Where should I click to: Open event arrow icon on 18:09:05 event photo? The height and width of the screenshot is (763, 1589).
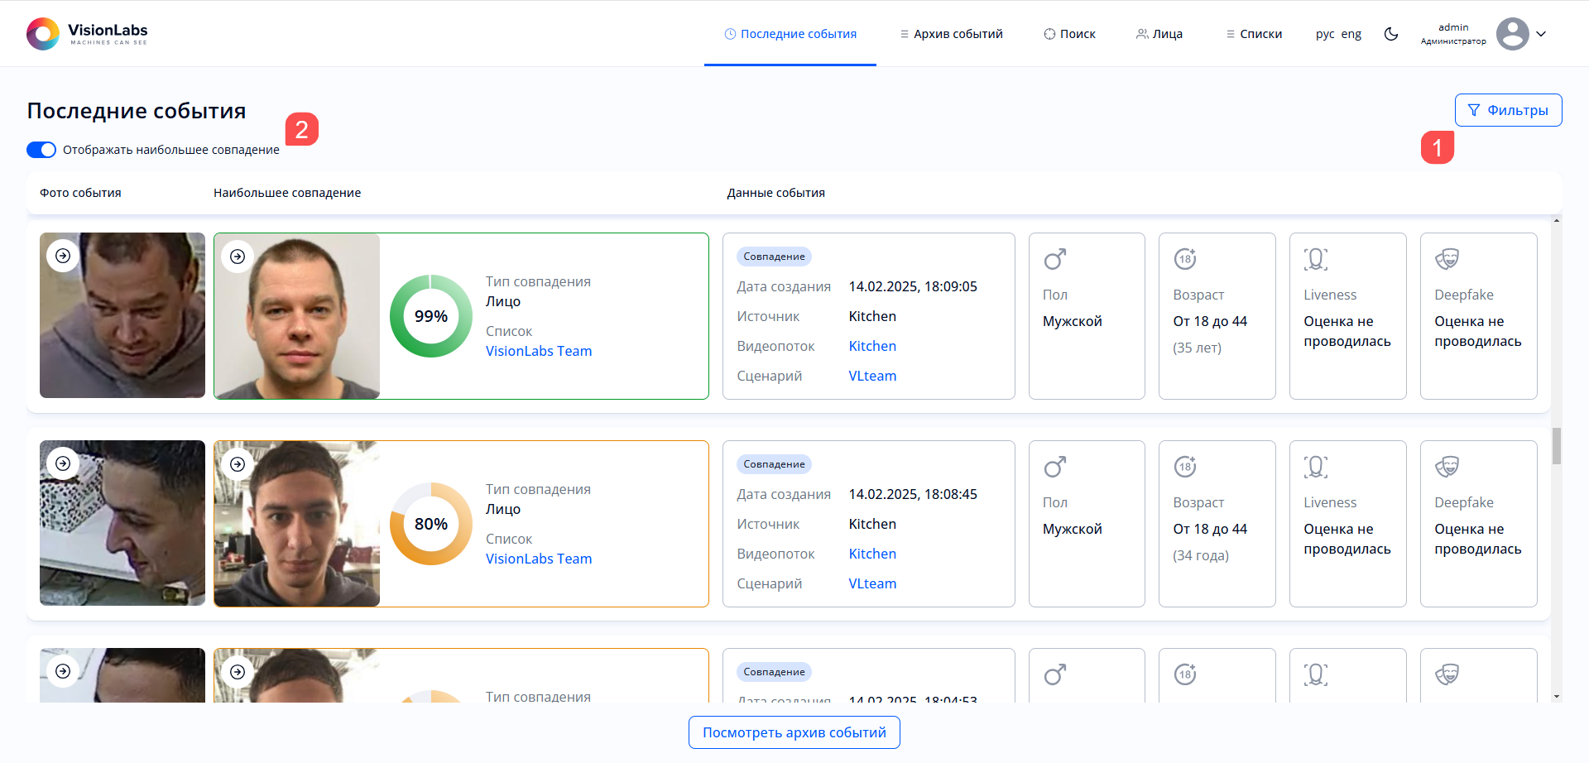(x=63, y=256)
